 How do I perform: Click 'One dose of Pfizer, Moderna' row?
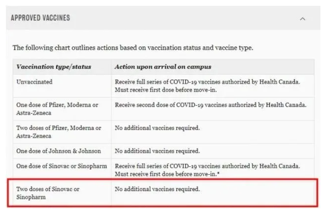(x=57, y=105)
